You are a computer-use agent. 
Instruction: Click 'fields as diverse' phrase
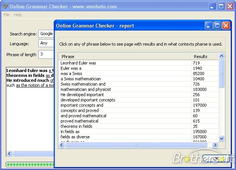(x=75, y=137)
